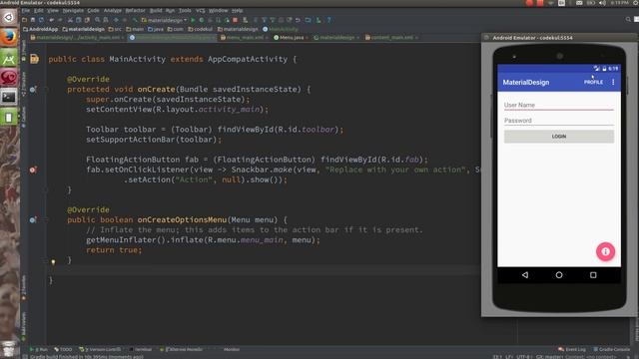Image resolution: width=639 pixels, height=359 pixels.
Task: Switch to the materialdesign gradle editor tab
Action: [x=336, y=38]
